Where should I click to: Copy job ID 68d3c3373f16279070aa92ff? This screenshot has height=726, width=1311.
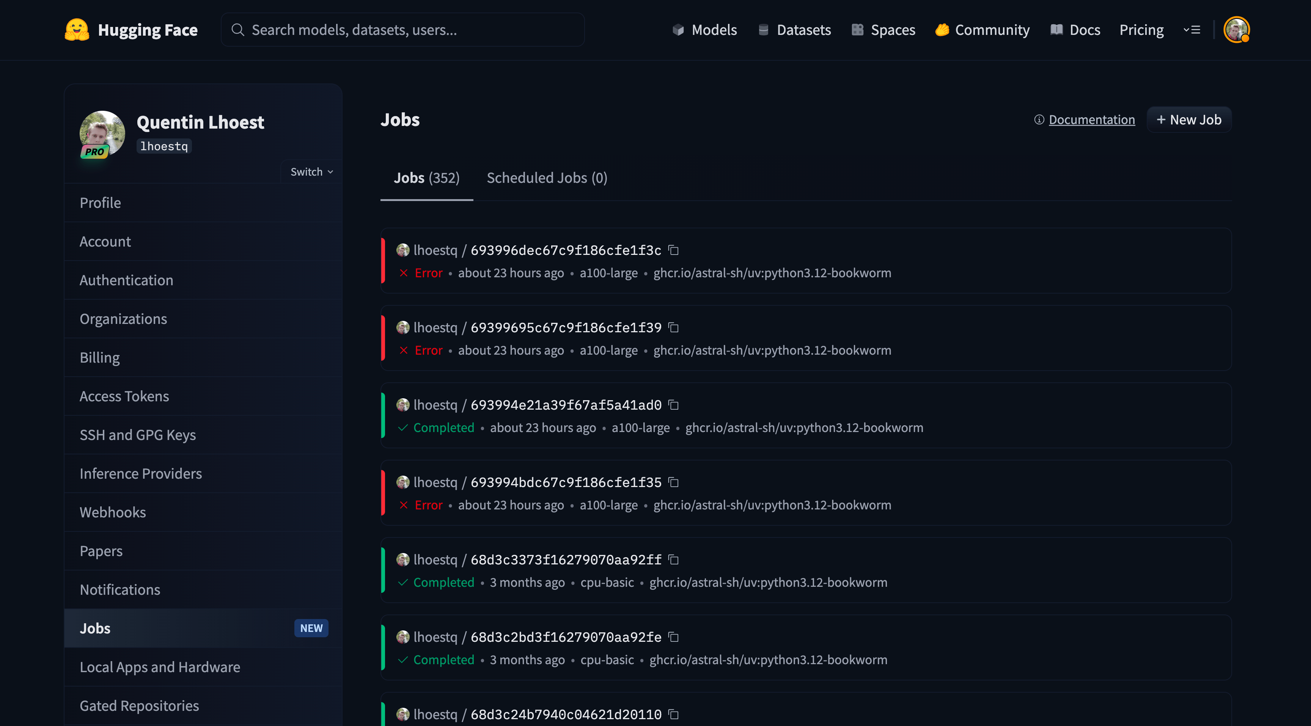(x=673, y=559)
